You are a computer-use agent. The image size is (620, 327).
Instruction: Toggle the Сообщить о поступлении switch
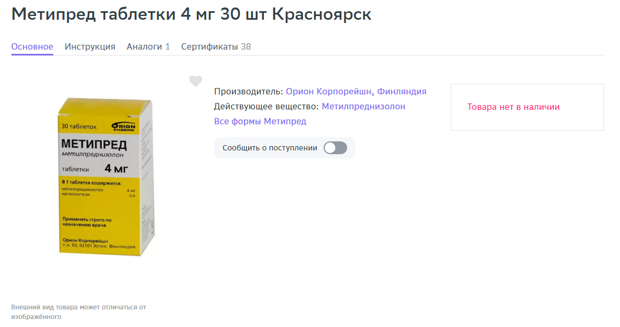tap(335, 148)
